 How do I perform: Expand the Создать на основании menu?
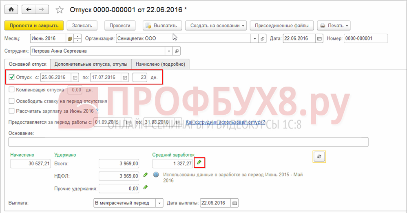click(x=216, y=25)
